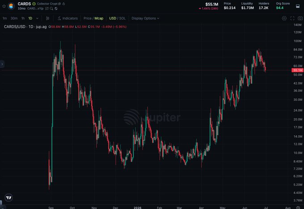Click the May label on time axis
This screenshot has width=304, height=209.
[223, 208]
